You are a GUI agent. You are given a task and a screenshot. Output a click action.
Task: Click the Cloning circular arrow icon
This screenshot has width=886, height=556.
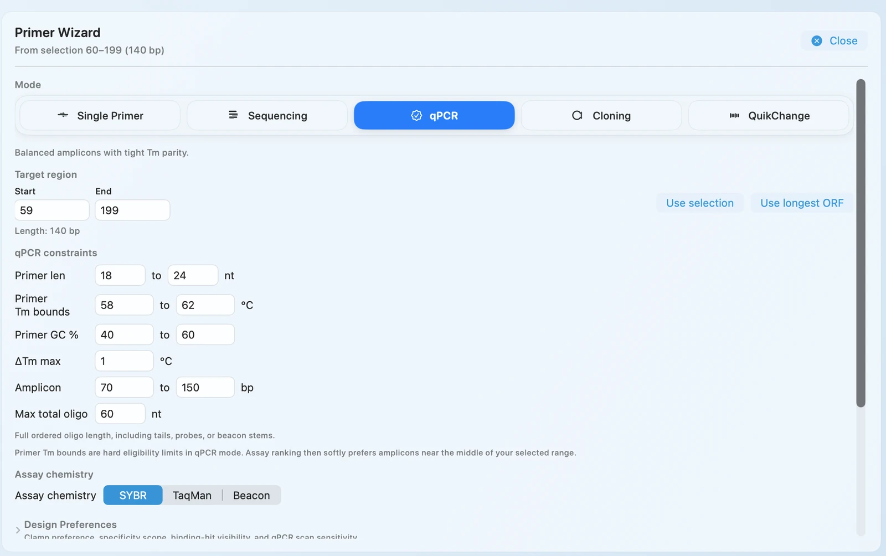tap(577, 115)
